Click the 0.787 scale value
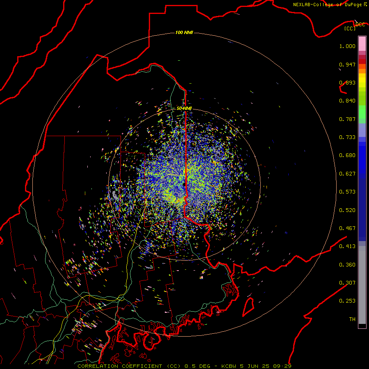Viewport: 369px width, 369px height. tap(347, 119)
